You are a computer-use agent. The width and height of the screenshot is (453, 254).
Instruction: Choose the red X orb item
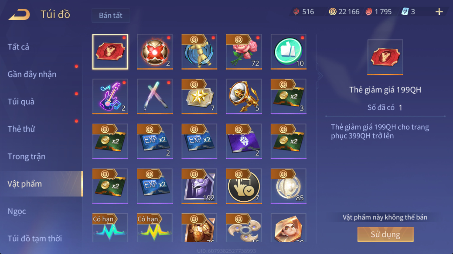coord(155,52)
